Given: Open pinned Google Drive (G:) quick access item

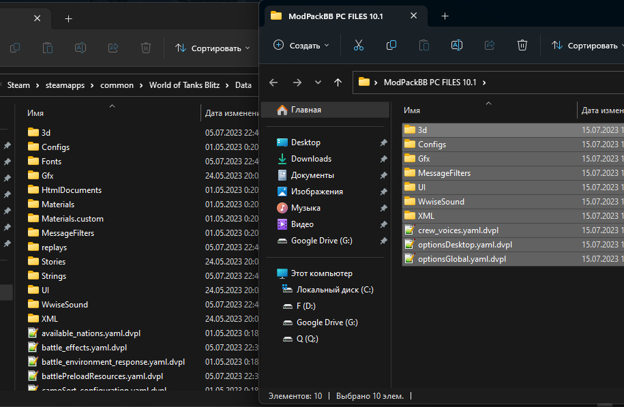Looking at the screenshot, I should tap(322, 240).
